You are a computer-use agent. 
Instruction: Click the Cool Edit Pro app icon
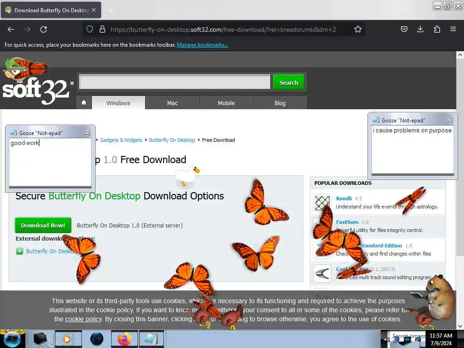click(322, 273)
